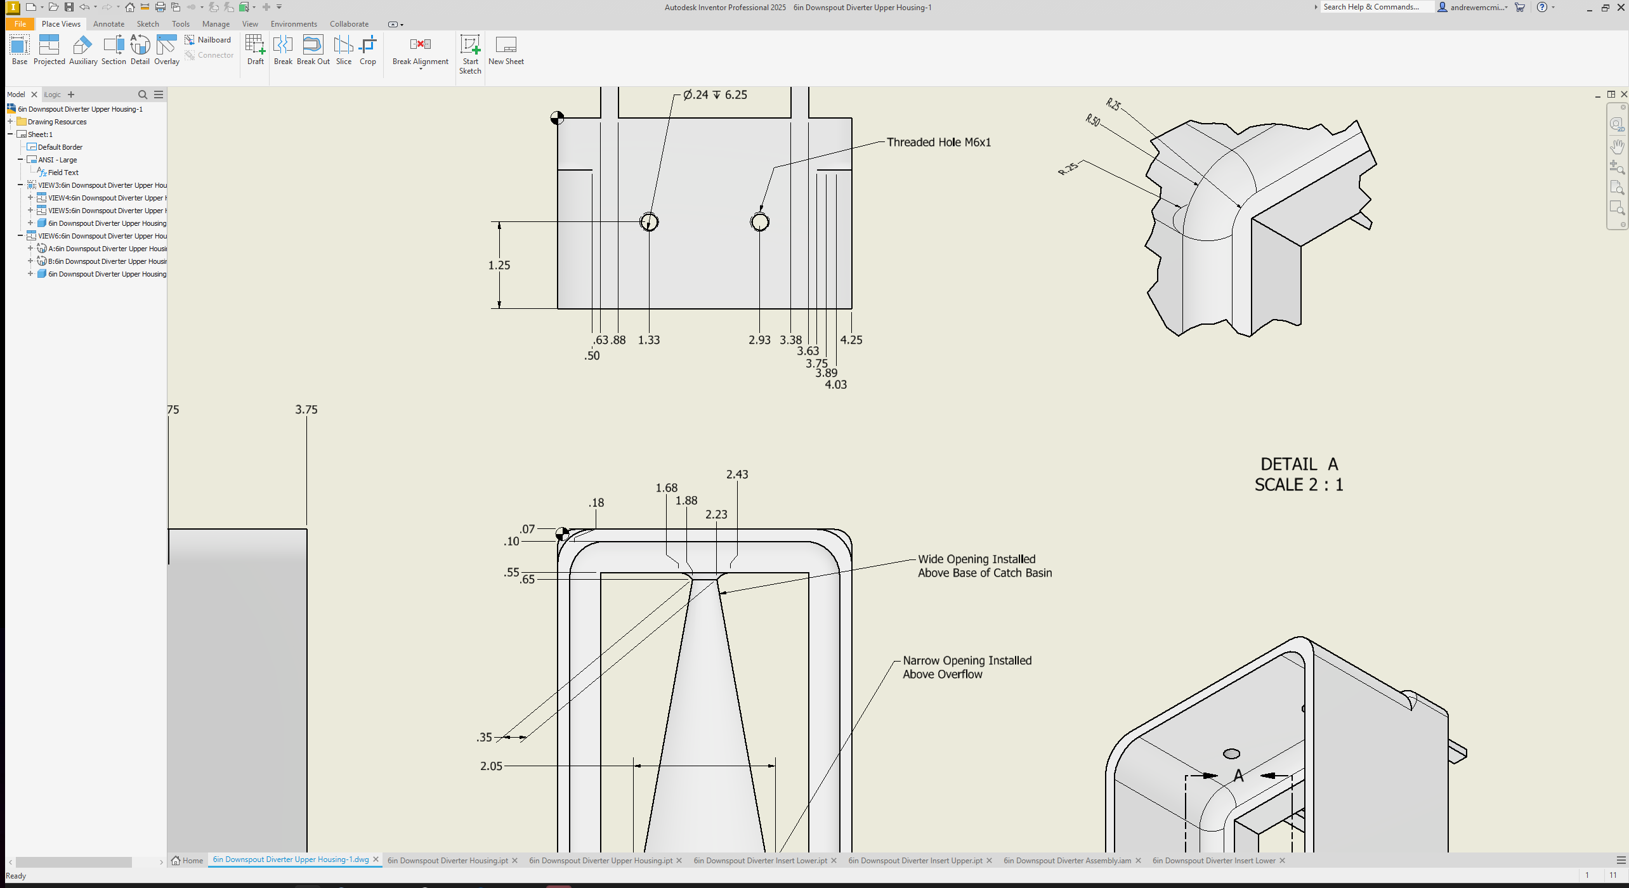Collapse the ANSI - Large node
This screenshot has height=888, width=1629.
point(20,159)
